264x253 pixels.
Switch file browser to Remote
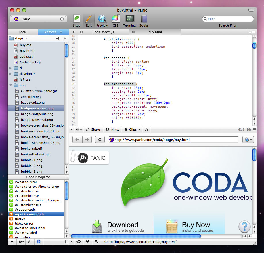coord(51,32)
